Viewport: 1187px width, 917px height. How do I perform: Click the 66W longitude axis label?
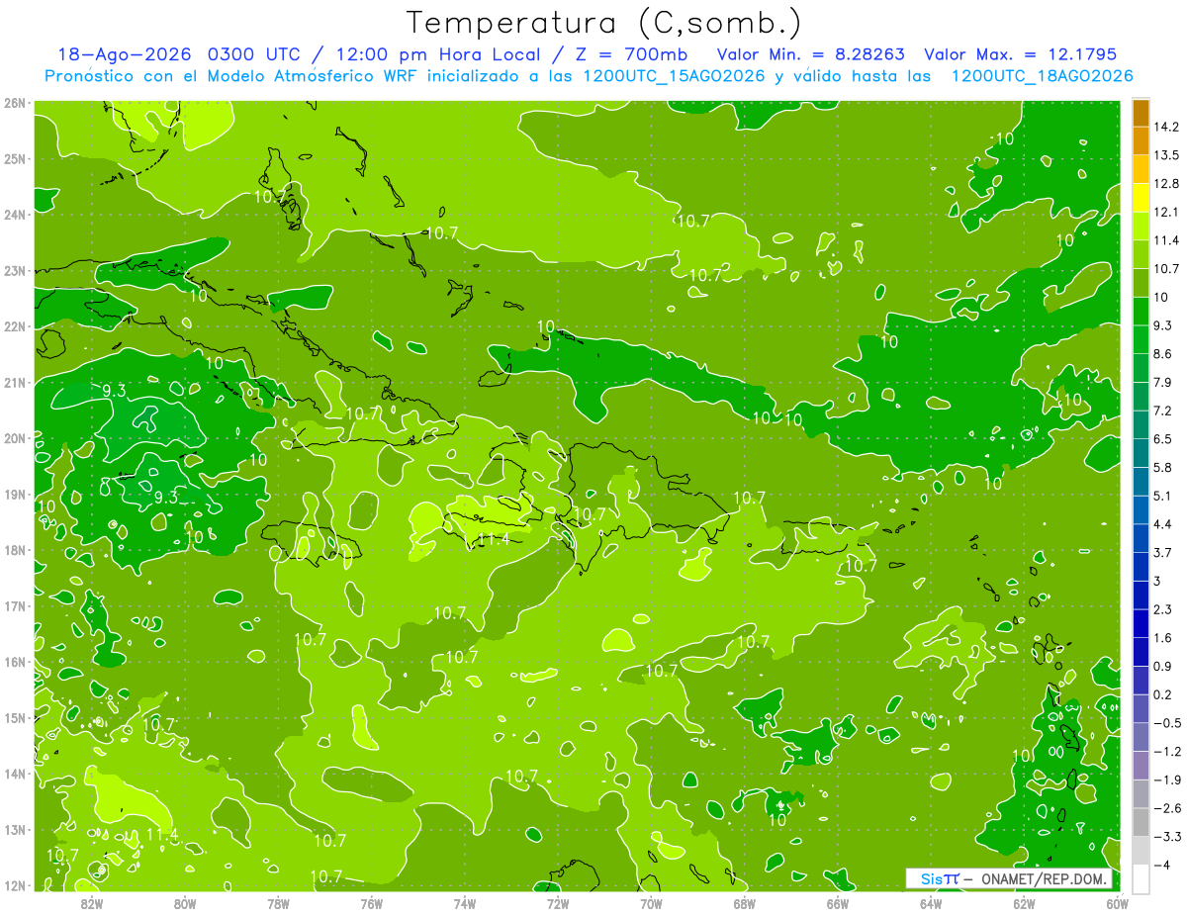(838, 903)
